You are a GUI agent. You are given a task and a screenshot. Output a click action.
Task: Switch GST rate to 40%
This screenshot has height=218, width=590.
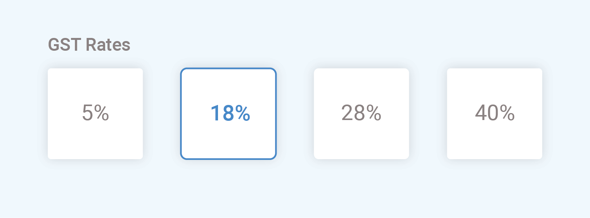494,113
